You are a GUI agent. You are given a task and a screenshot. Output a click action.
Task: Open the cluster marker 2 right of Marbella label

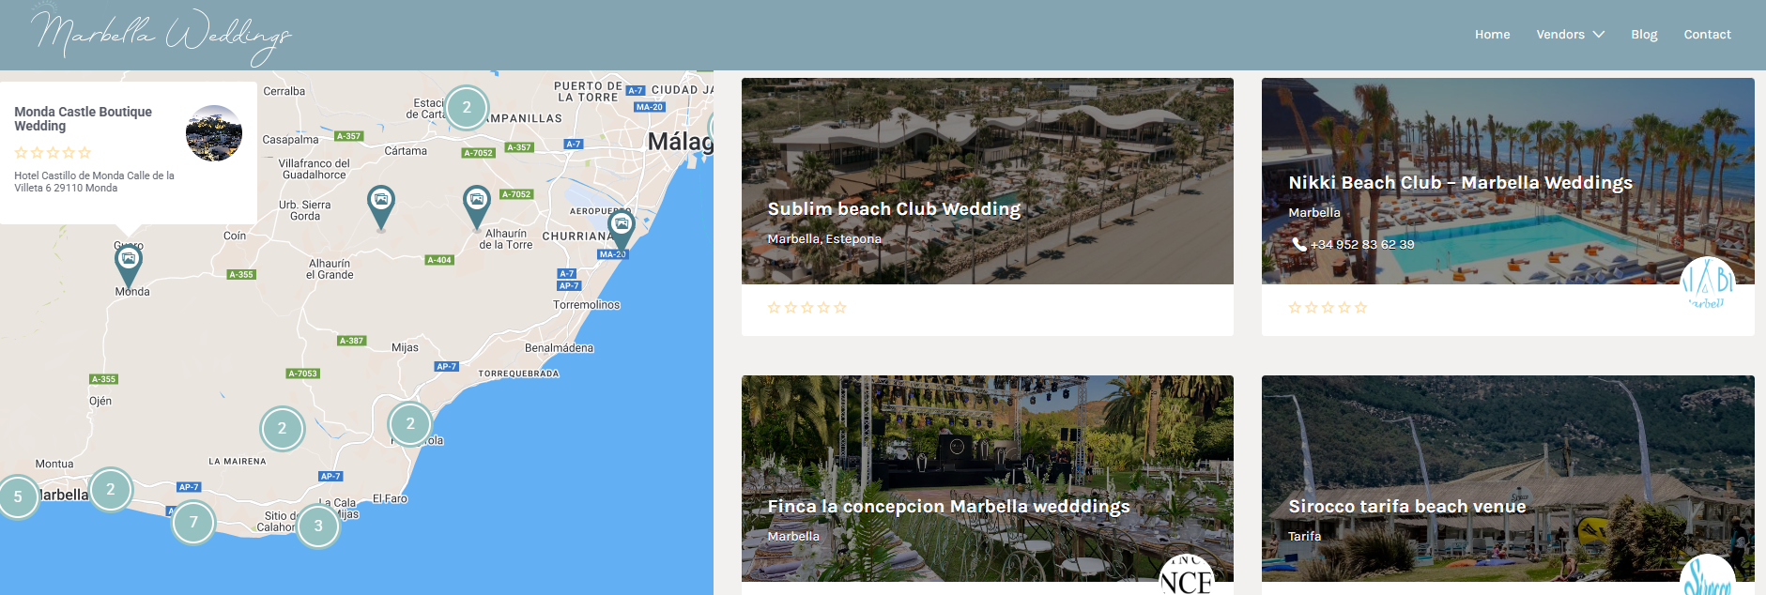pos(111,489)
